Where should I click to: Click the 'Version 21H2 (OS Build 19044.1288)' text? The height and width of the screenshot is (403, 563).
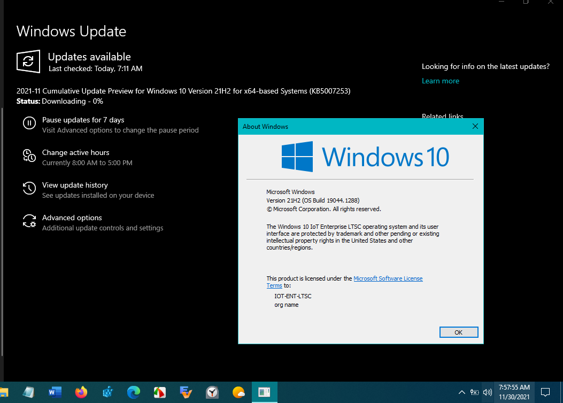(313, 200)
